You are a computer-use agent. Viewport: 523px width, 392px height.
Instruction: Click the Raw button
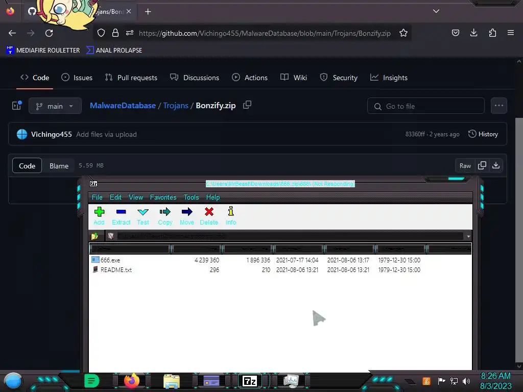click(465, 166)
